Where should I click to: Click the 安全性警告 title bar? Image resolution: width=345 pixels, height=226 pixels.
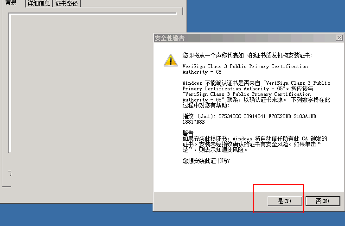click(244, 38)
